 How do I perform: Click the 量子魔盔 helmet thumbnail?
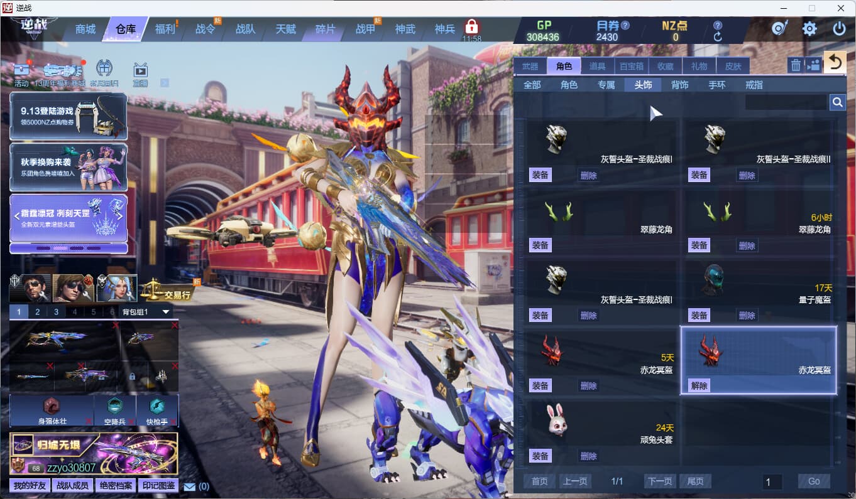point(714,280)
